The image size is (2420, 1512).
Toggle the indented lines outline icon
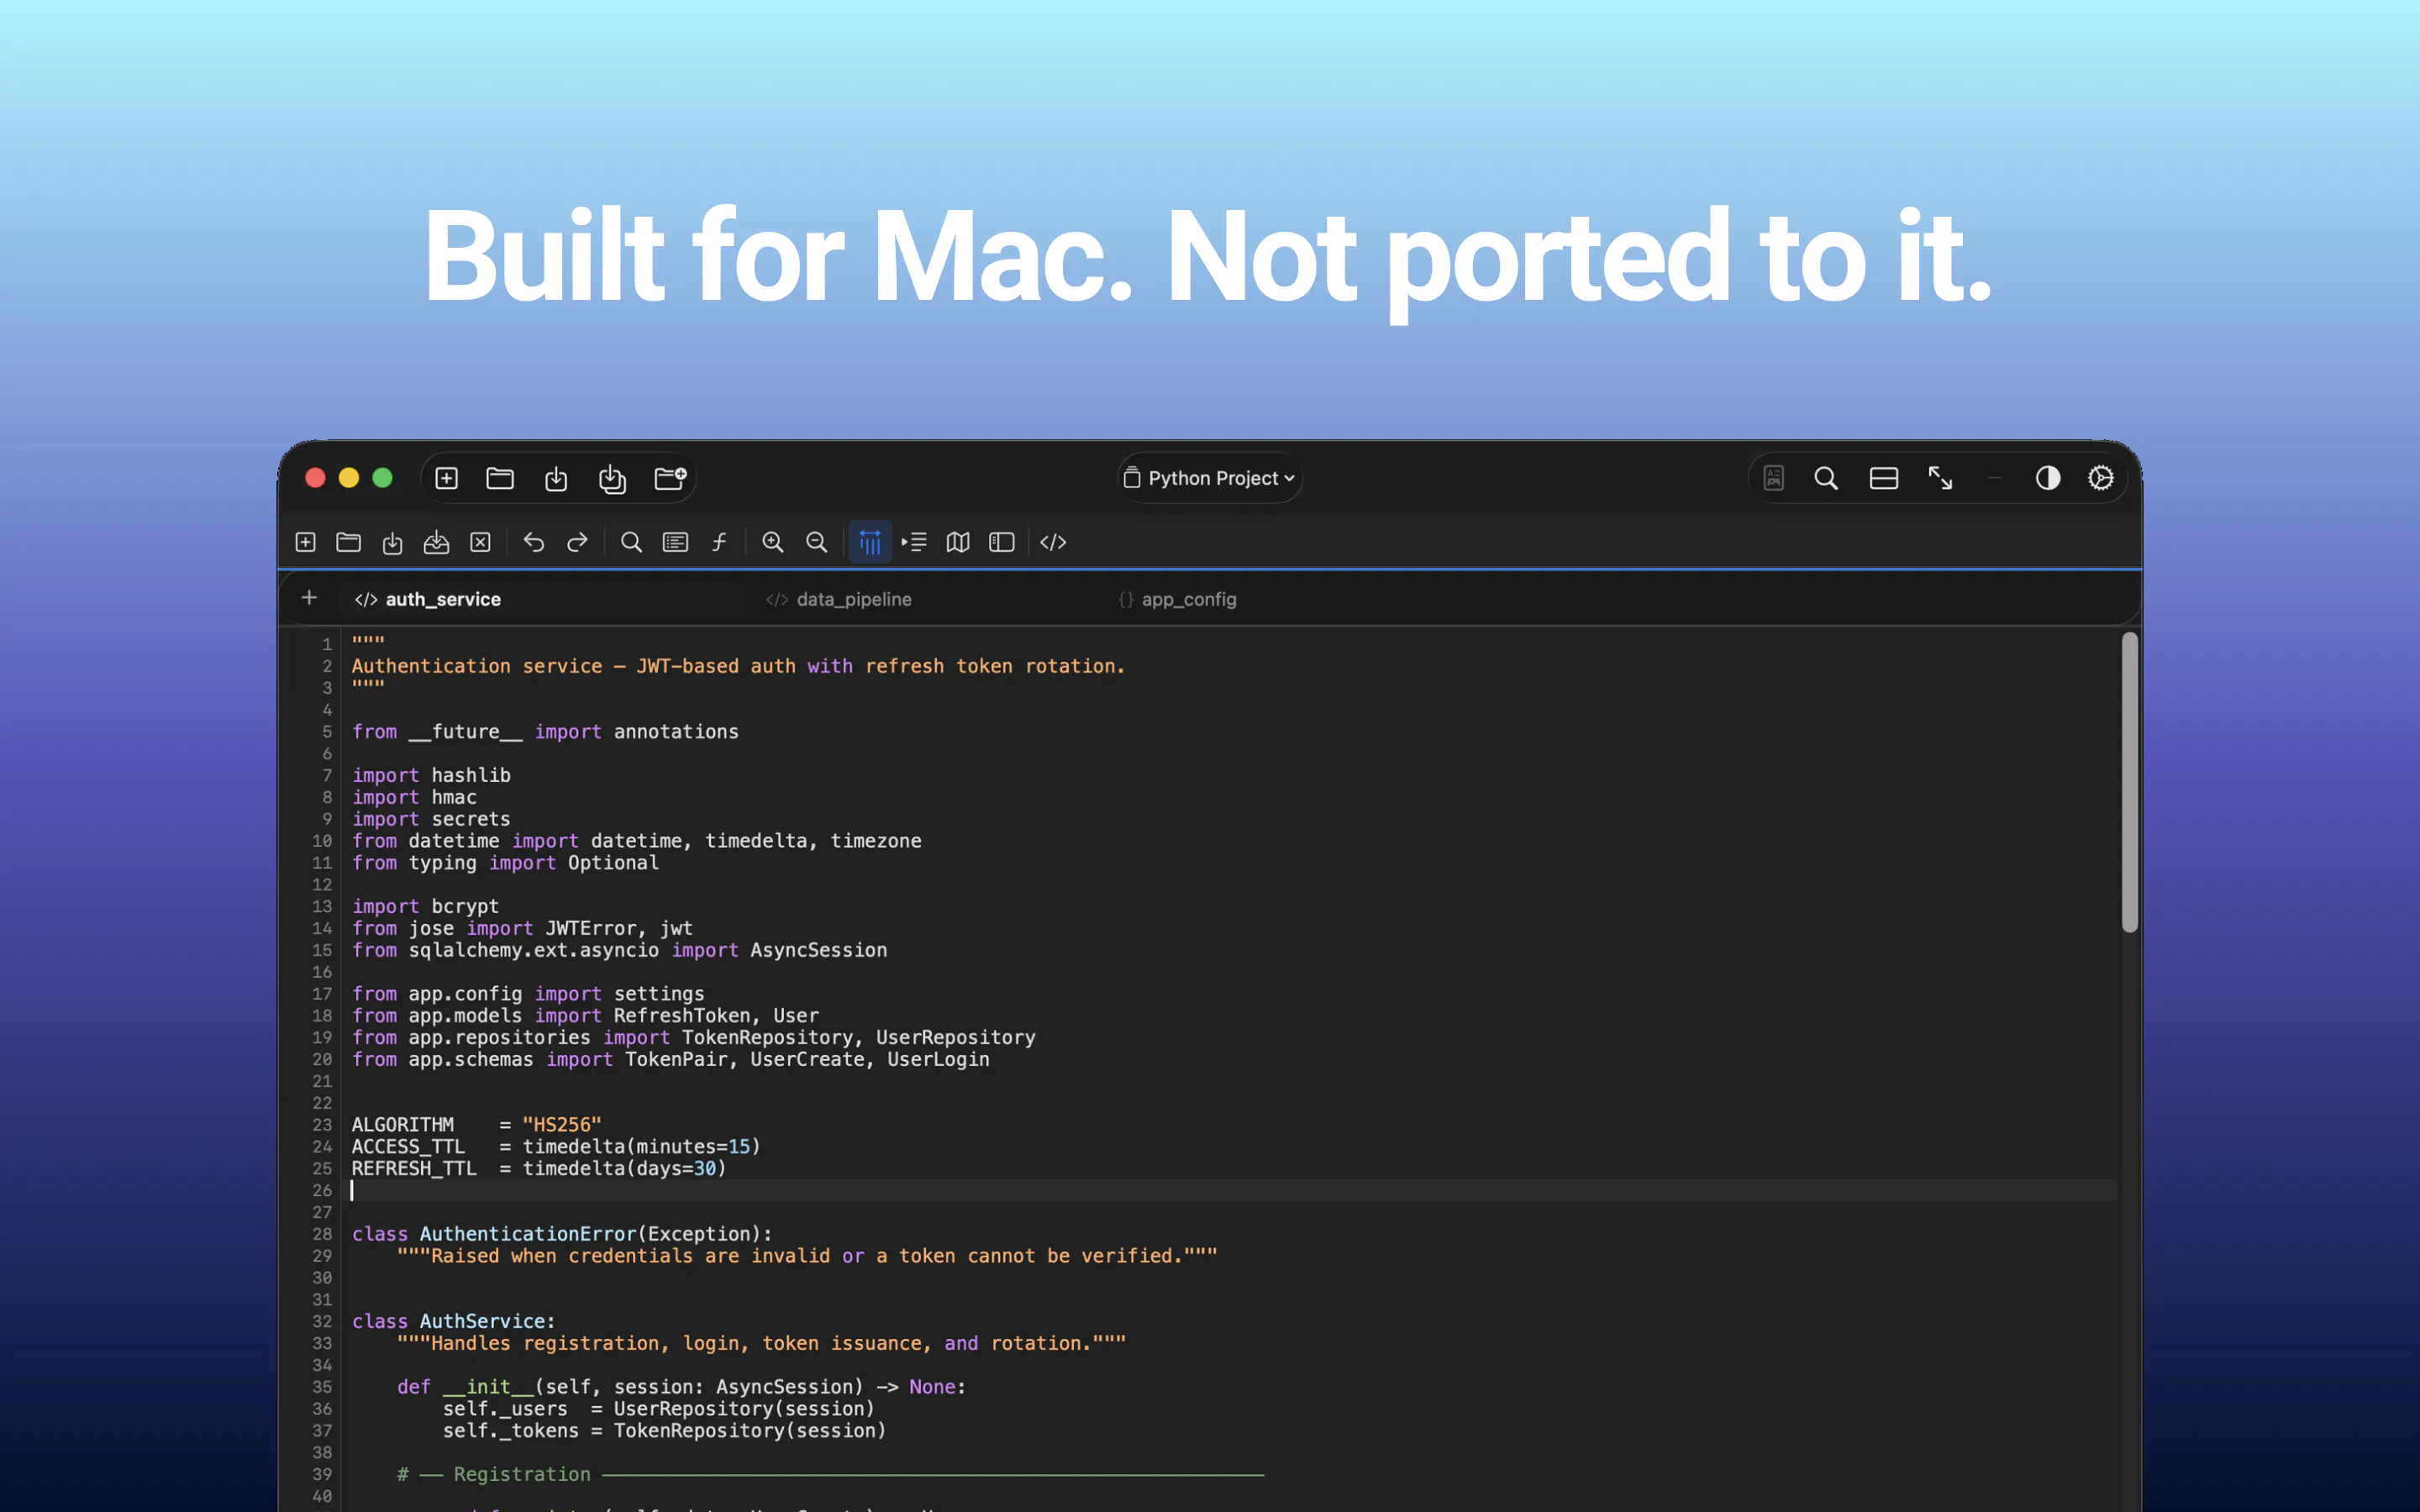tap(914, 542)
